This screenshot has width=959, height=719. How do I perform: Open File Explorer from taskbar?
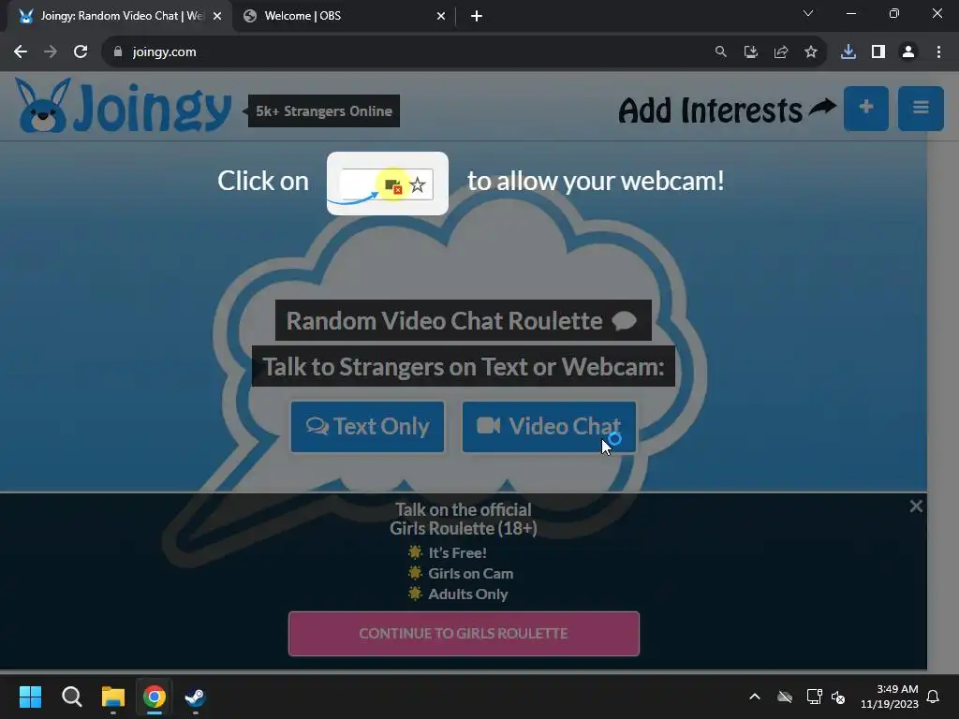[x=113, y=697]
